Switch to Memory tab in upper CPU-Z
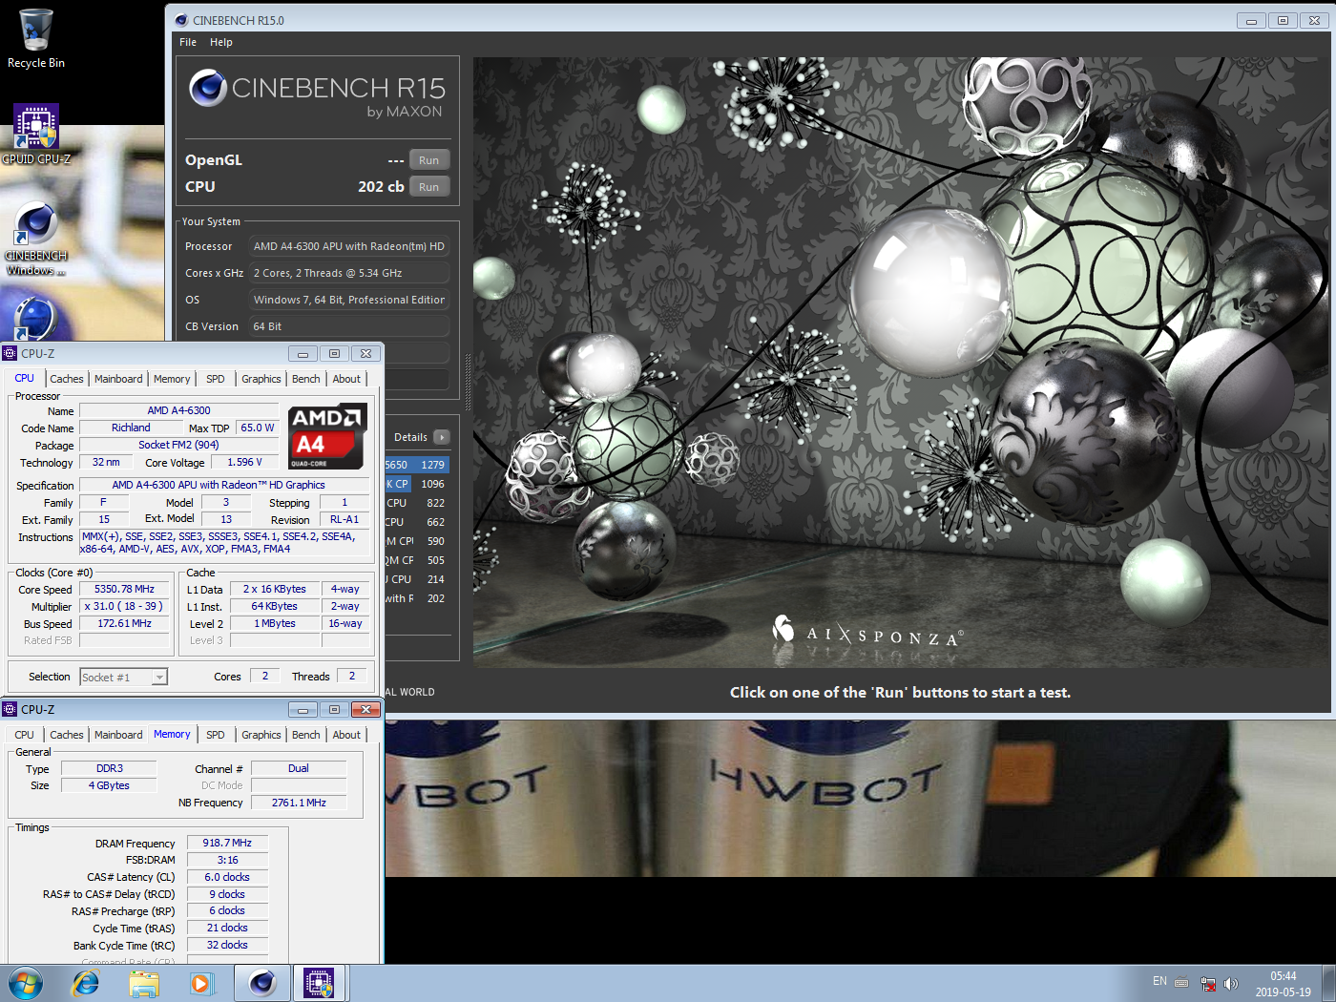The height and width of the screenshot is (1002, 1336). [172, 379]
